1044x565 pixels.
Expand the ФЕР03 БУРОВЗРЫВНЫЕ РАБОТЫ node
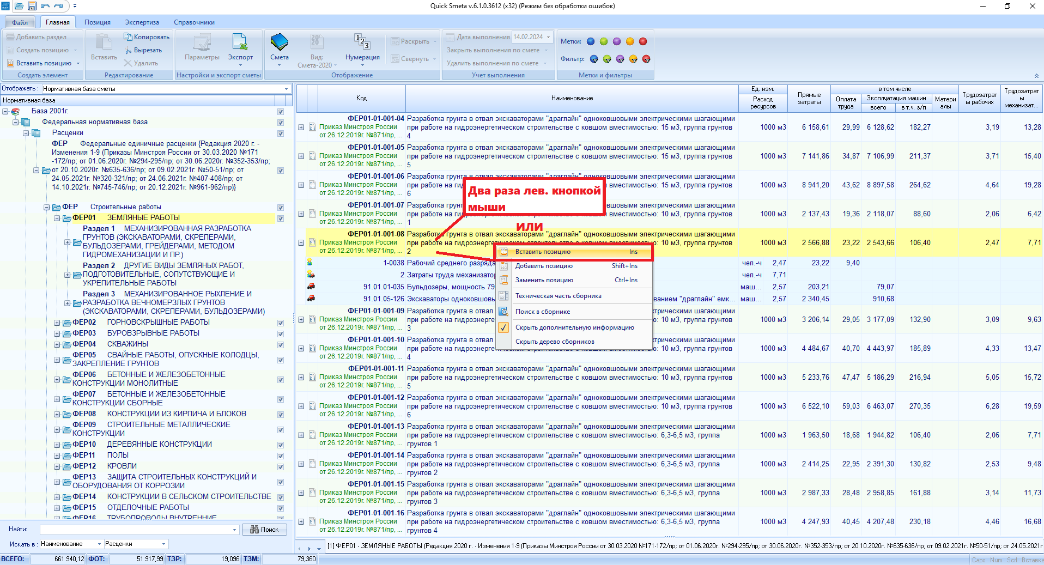click(57, 333)
